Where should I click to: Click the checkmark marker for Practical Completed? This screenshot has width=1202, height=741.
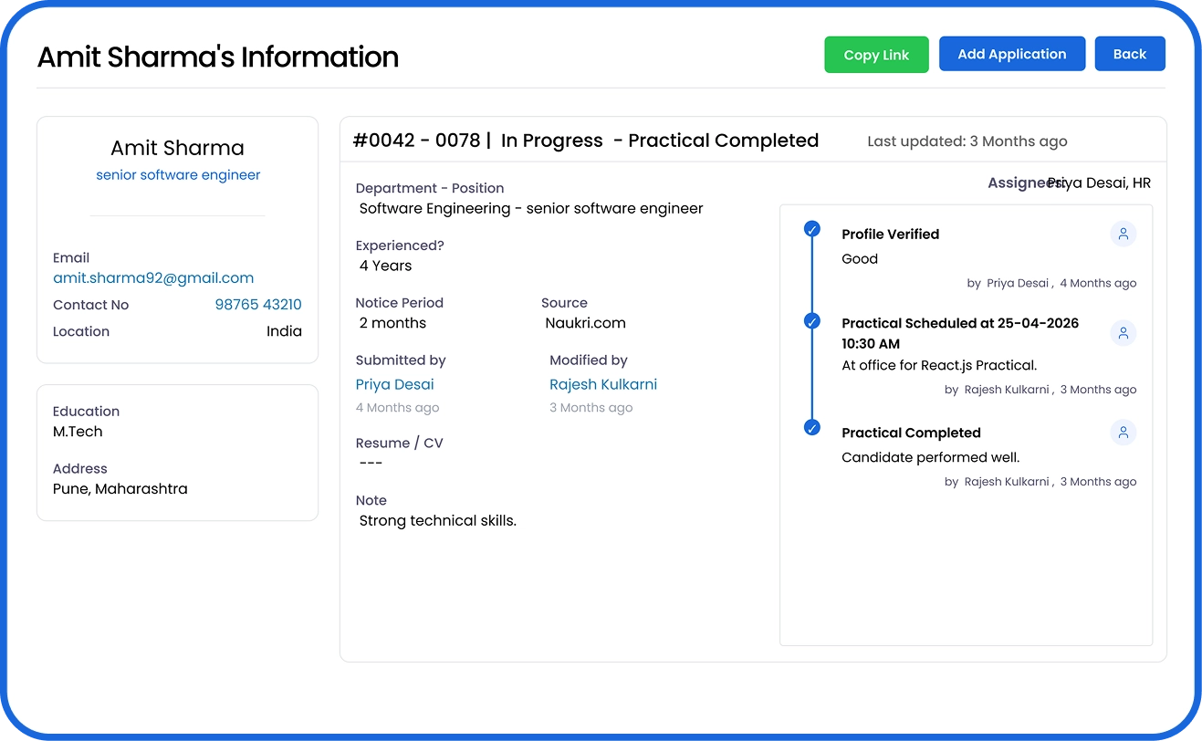click(x=811, y=427)
